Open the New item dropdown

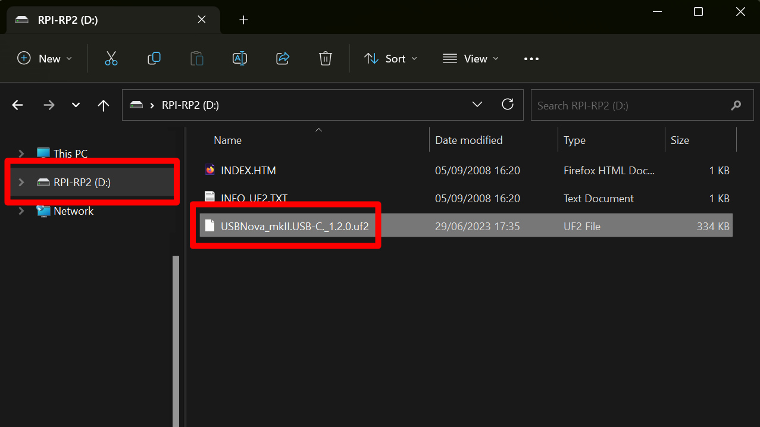(x=45, y=58)
